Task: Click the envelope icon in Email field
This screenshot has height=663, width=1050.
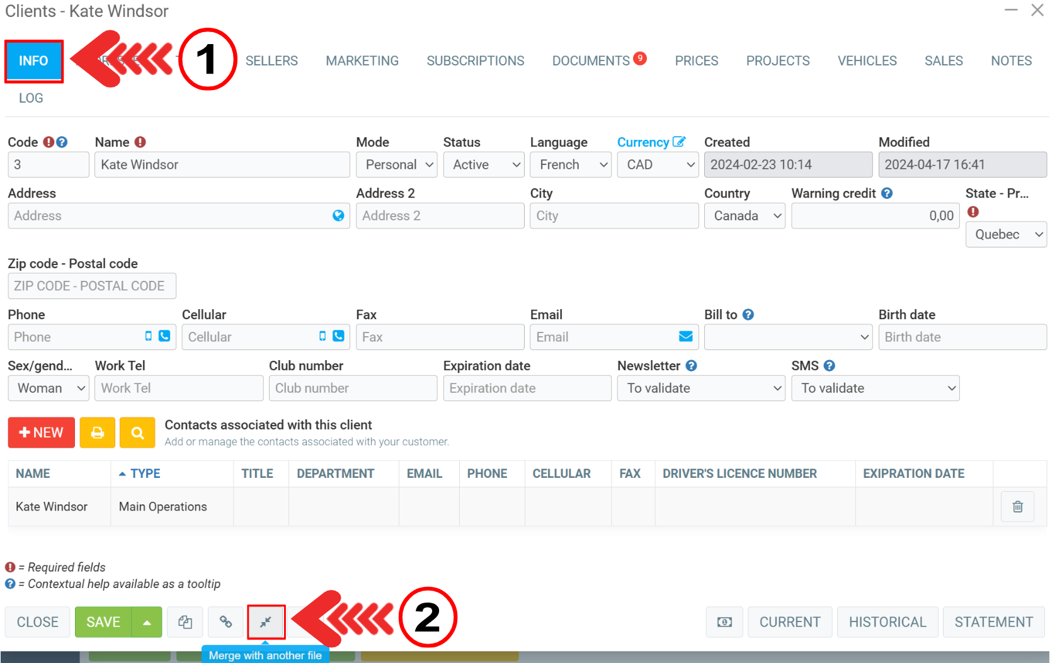Action: [x=685, y=337]
